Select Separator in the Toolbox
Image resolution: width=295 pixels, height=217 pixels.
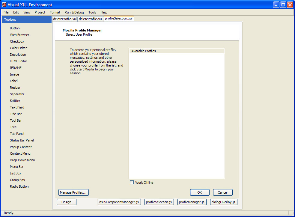[17, 94]
